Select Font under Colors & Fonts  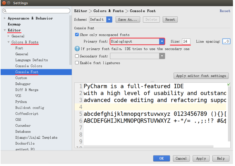point(19,48)
